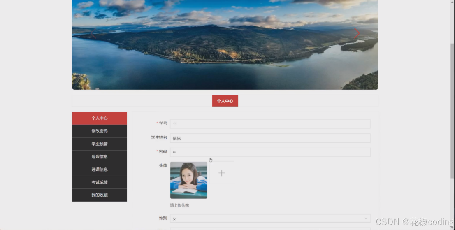Viewport: 455px width, 230px height.
Task: Open 学业预警 in the sidebar
Action: point(100,144)
